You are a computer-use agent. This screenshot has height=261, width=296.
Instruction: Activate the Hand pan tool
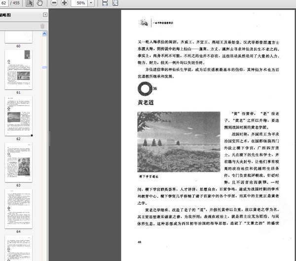(x=39, y=3)
